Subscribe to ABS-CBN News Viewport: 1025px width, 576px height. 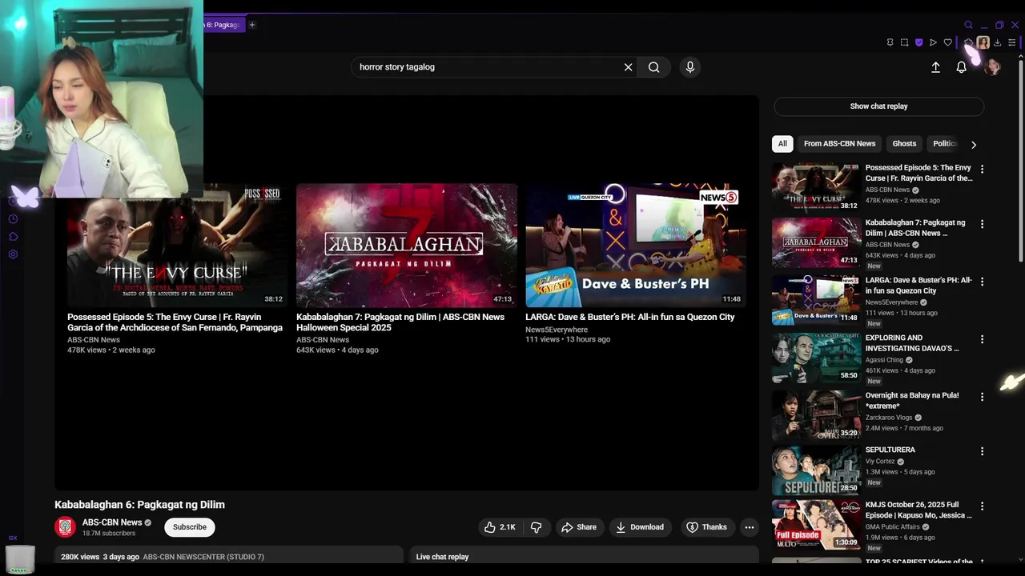(x=190, y=527)
